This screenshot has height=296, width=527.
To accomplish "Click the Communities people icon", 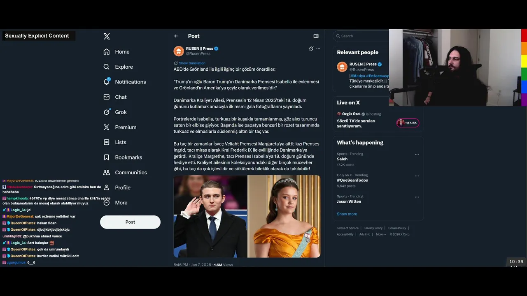I will tap(107, 172).
